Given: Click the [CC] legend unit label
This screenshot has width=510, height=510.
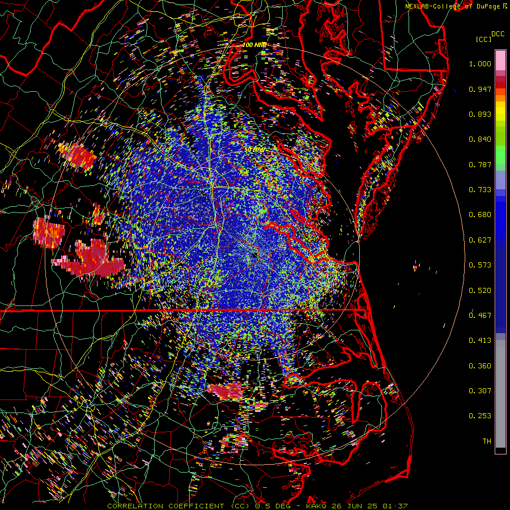Looking at the screenshot, I should 483,39.
